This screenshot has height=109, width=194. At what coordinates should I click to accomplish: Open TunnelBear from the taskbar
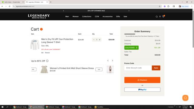pos(99,107)
